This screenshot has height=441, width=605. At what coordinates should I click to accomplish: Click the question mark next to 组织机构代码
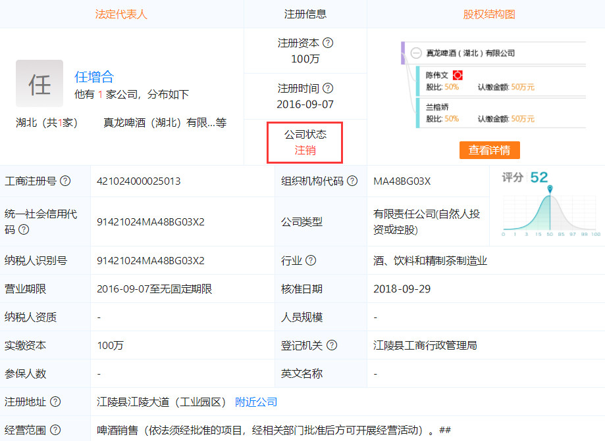click(352, 181)
